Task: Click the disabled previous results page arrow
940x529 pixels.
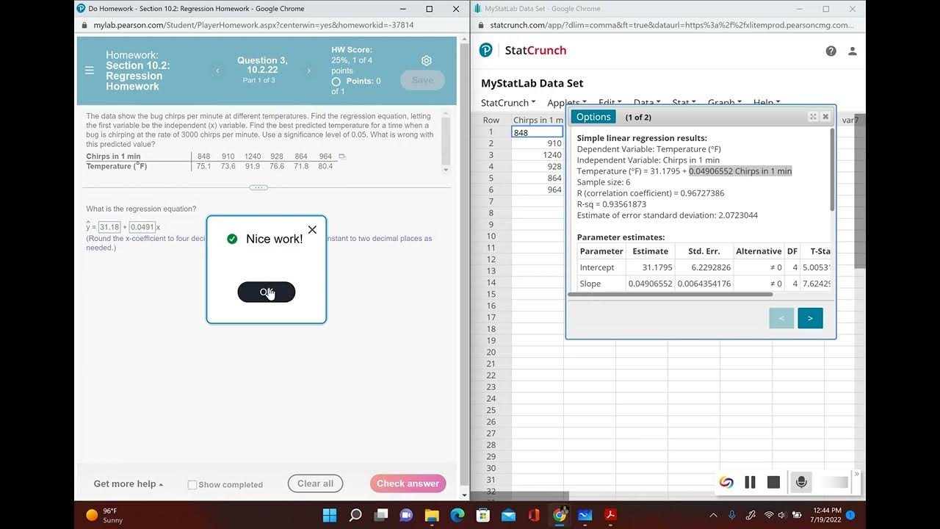Action: pos(781,318)
